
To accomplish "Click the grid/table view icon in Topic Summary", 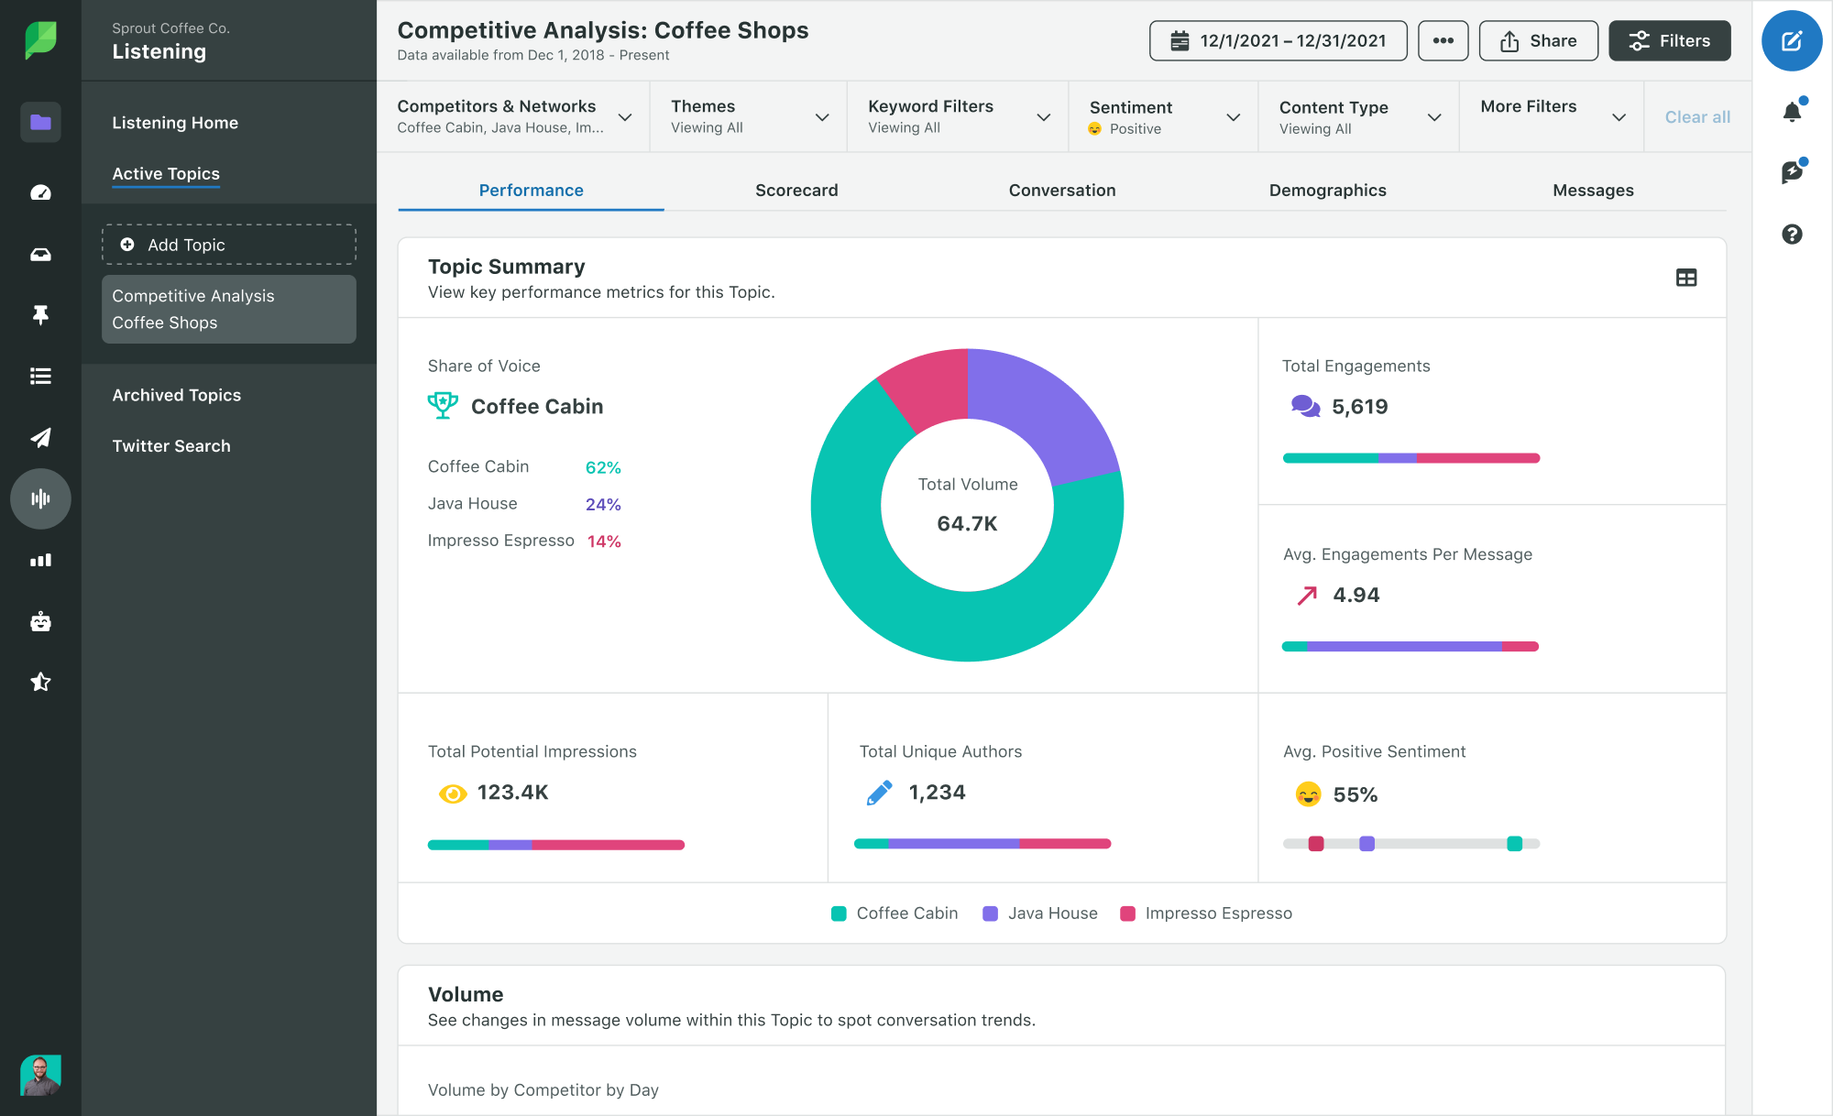I will [1685, 278].
